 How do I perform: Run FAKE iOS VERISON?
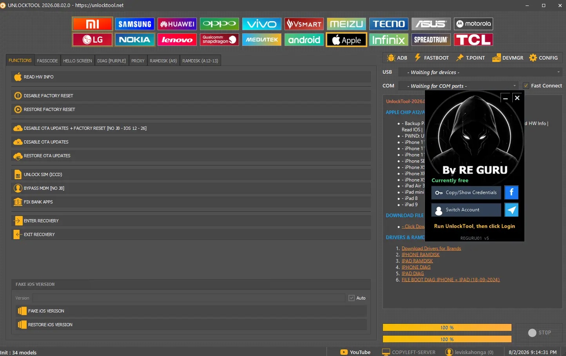[191, 311]
